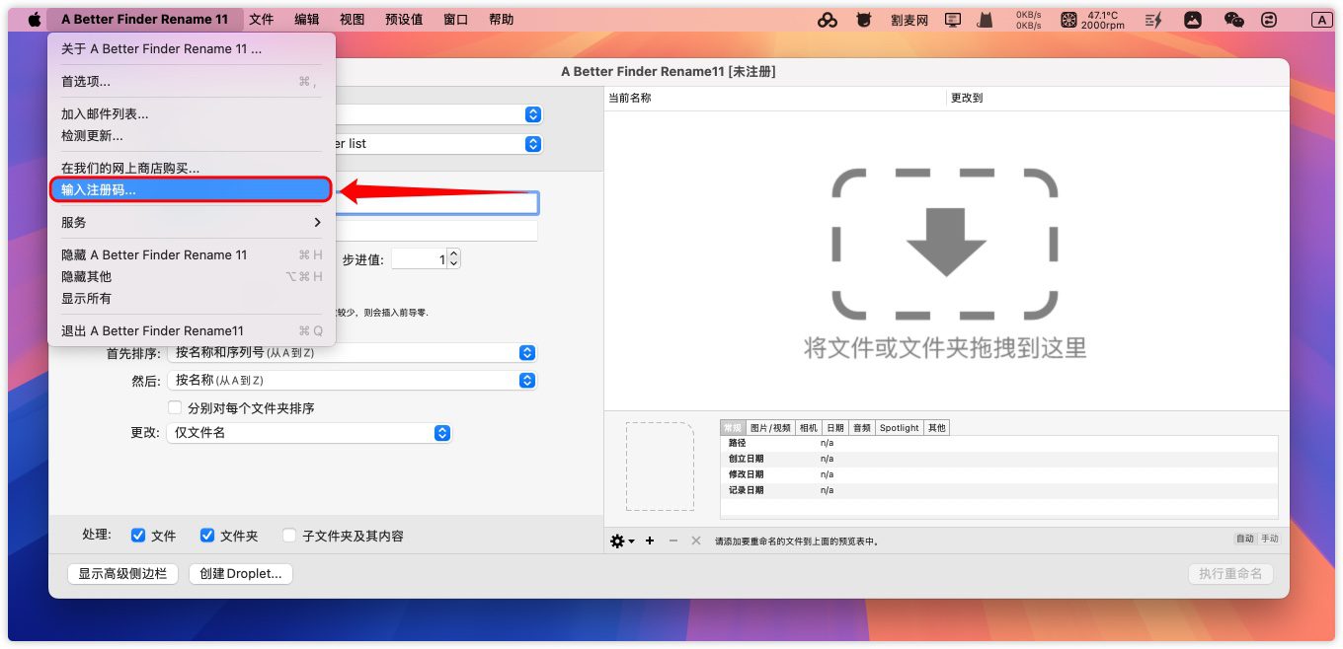Switch to the Spotlight tab

tap(899, 428)
